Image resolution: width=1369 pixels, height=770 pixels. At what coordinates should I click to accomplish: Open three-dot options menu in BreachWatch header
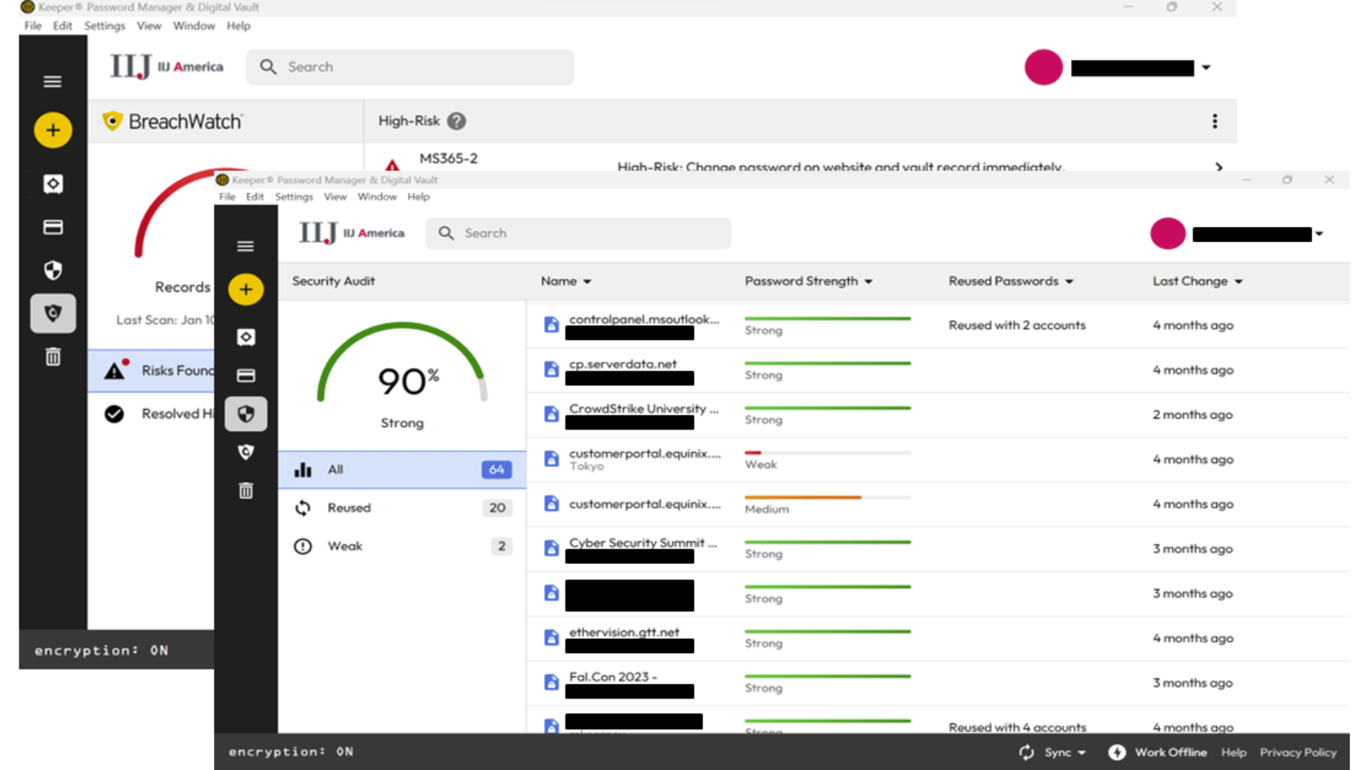1214,121
